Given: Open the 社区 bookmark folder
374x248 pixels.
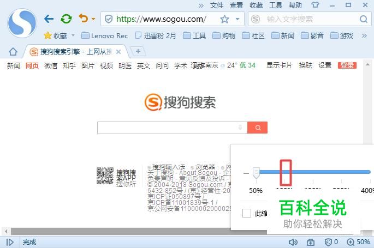Looking at the screenshot, I should [x=253, y=35].
